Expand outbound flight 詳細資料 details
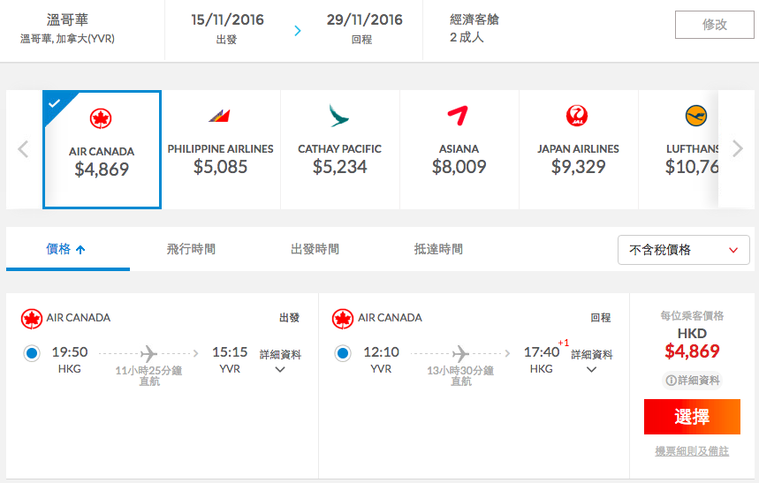759x483 pixels. [x=280, y=361]
